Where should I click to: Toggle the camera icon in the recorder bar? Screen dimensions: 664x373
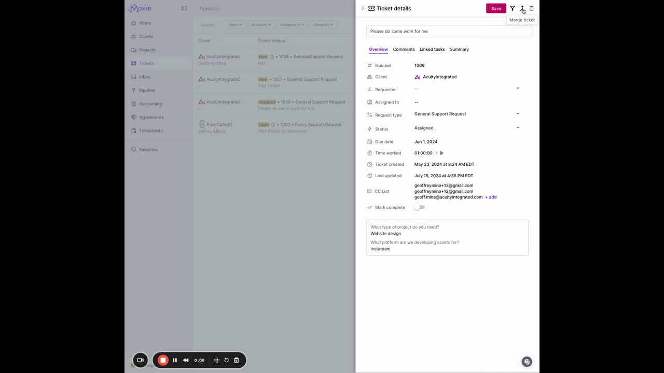tap(140, 360)
